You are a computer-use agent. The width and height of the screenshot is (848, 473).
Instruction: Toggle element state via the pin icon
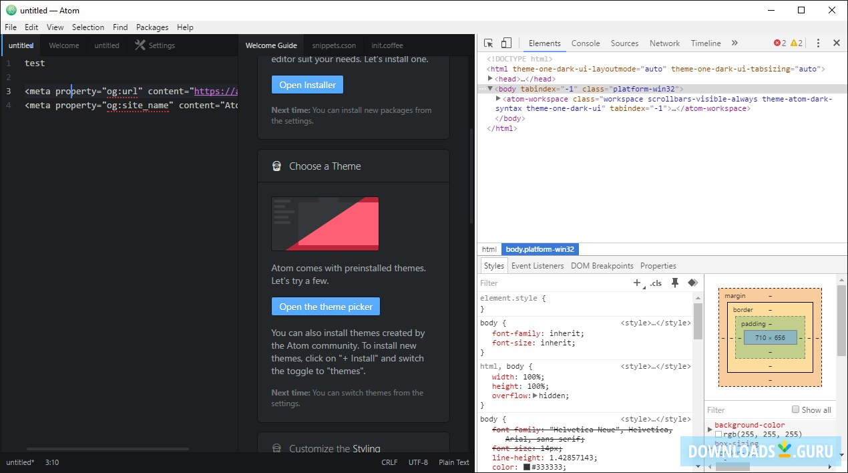(x=674, y=283)
